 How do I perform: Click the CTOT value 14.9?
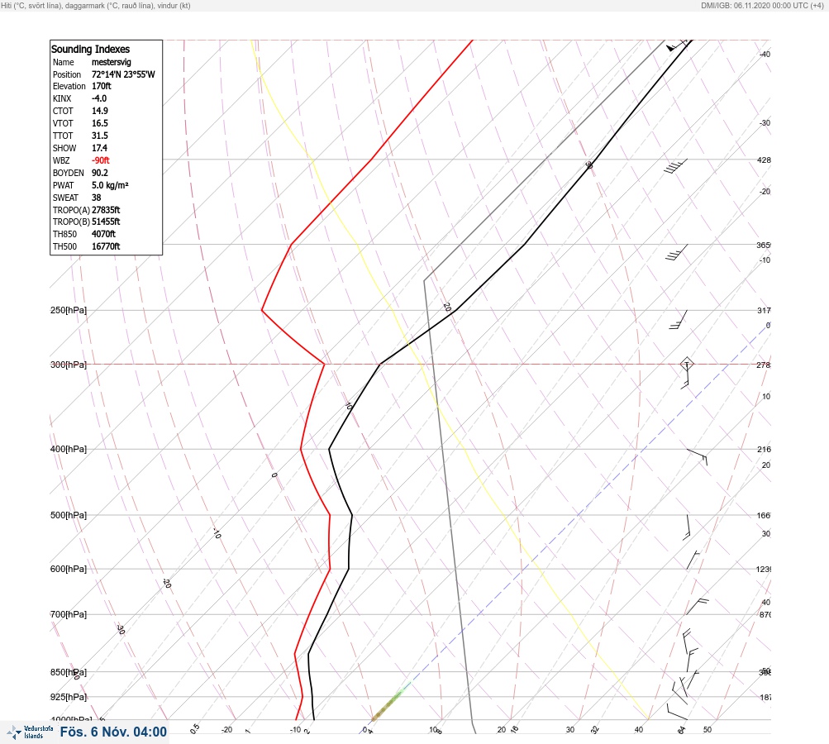(x=99, y=111)
